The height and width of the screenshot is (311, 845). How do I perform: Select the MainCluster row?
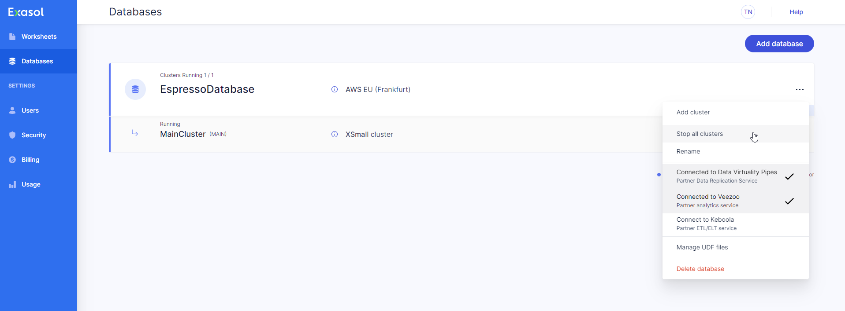(182, 134)
